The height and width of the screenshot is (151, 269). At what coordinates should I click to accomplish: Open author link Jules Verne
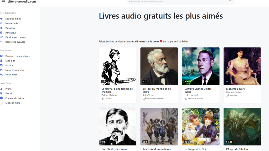pyautogui.click(x=148, y=95)
